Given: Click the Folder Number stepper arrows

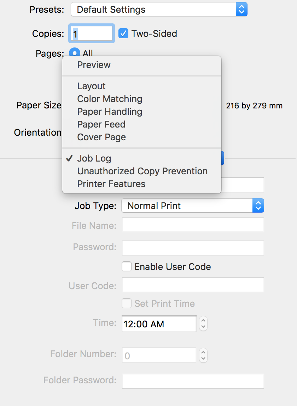Looking at the screenshot, I should (x=203, y=355).
